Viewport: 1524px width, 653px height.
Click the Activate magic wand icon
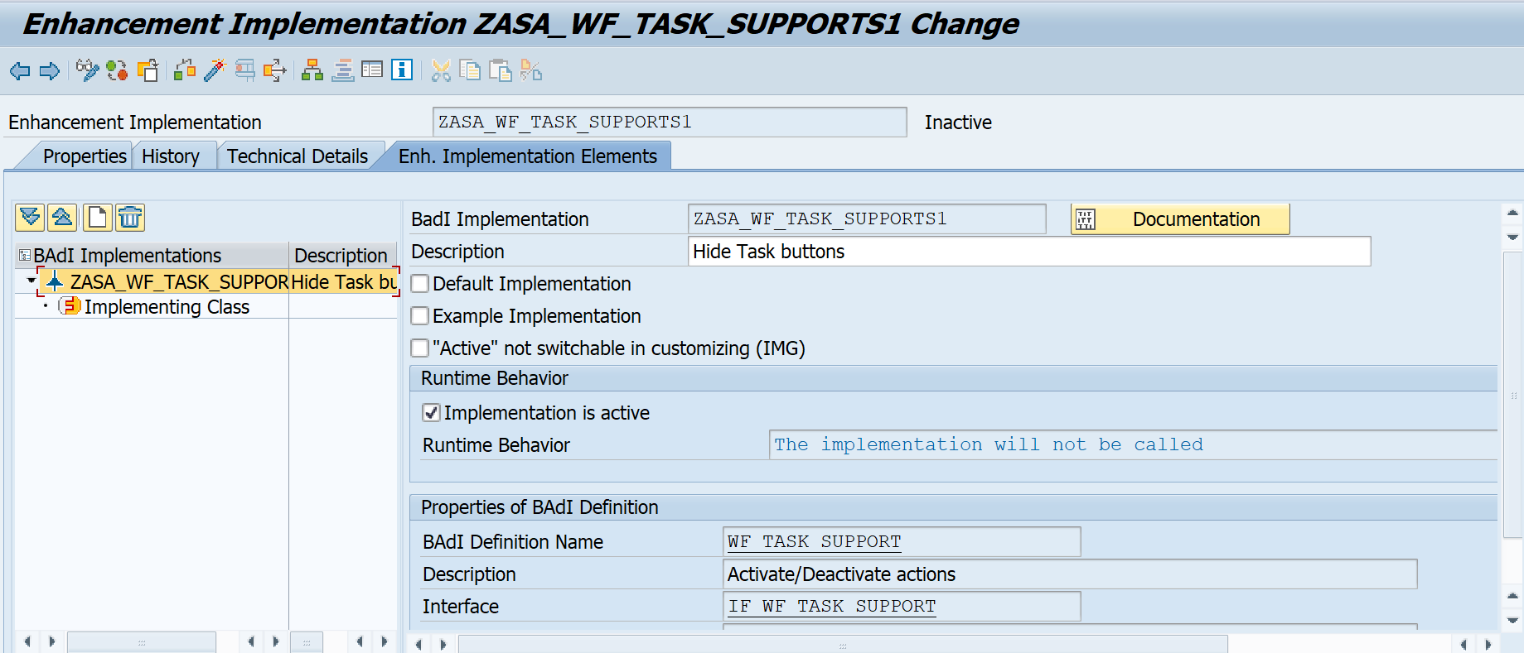[x=215, y=70]
